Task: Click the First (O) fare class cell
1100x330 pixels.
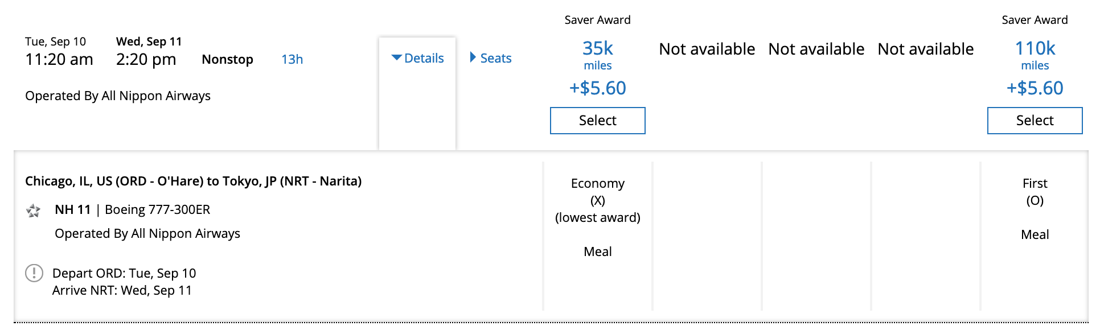Action: tap(1035, 192)
